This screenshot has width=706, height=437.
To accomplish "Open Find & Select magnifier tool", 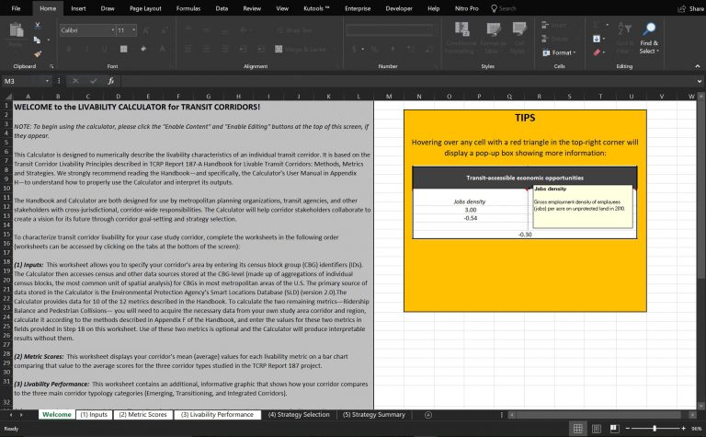I will (649, 30).
